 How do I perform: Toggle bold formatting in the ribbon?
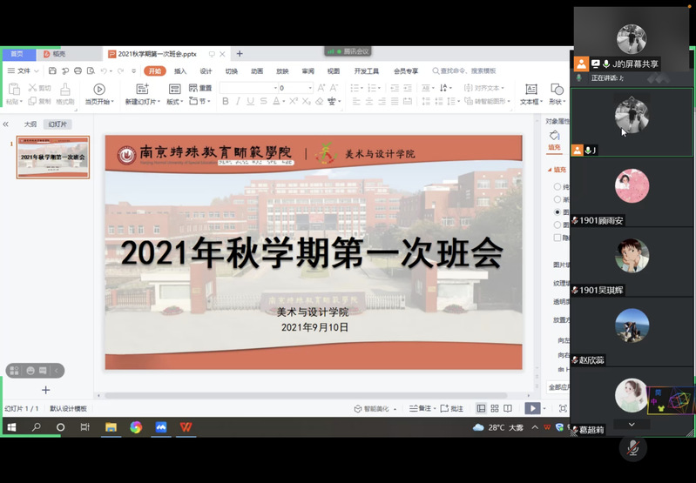226,102
